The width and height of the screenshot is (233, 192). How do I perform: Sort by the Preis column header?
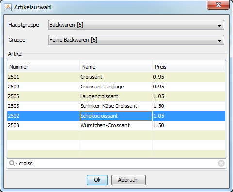click(189, 67)
